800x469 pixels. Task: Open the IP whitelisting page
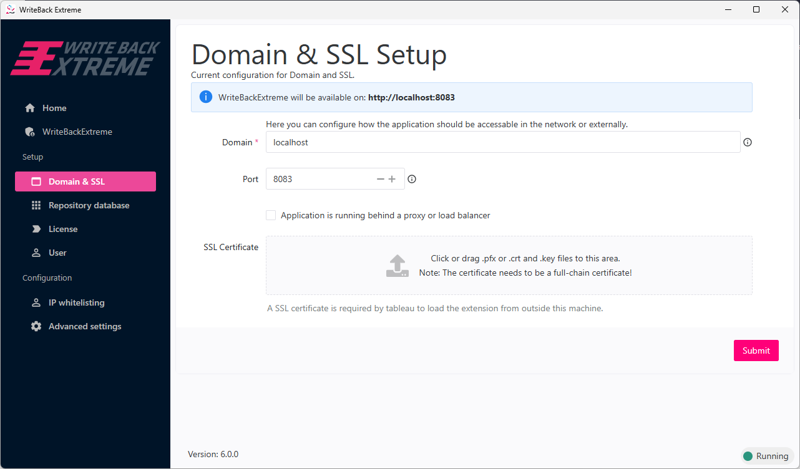pos(76,302)
